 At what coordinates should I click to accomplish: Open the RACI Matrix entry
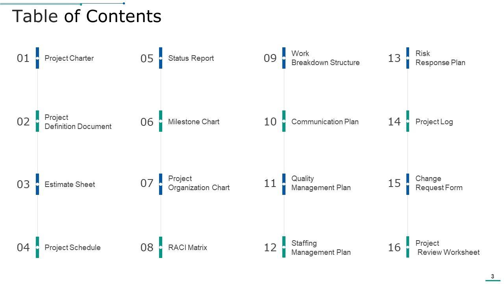[187, 248]
